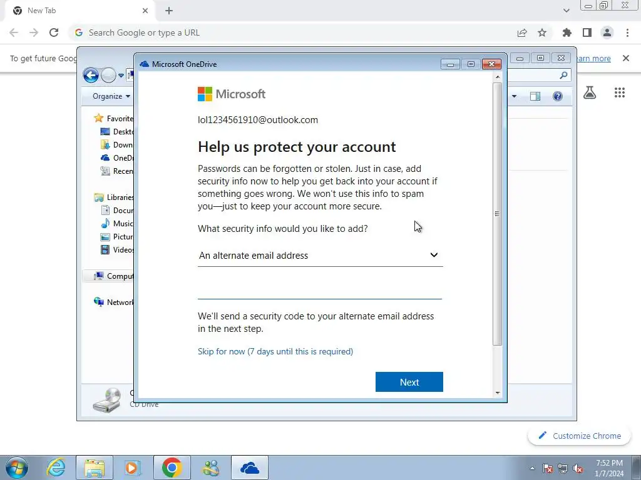Launch Internet Explorer from taskbar

pos(56,467)
